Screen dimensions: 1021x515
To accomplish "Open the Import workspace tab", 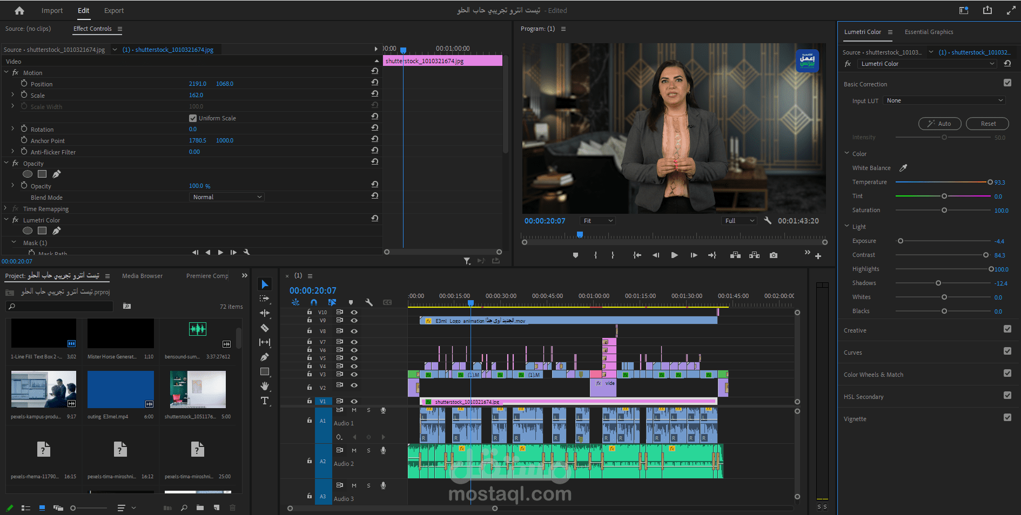I will click(x=52, y=10).
